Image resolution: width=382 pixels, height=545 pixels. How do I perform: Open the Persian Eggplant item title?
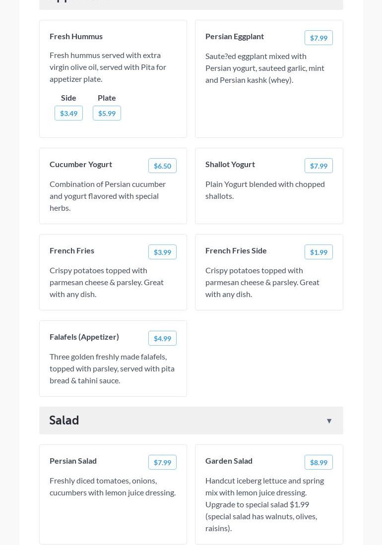click(235, 36)
